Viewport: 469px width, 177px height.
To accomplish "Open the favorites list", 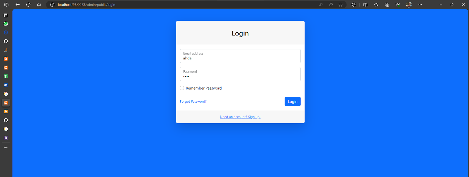I will [x=376, y=5].
